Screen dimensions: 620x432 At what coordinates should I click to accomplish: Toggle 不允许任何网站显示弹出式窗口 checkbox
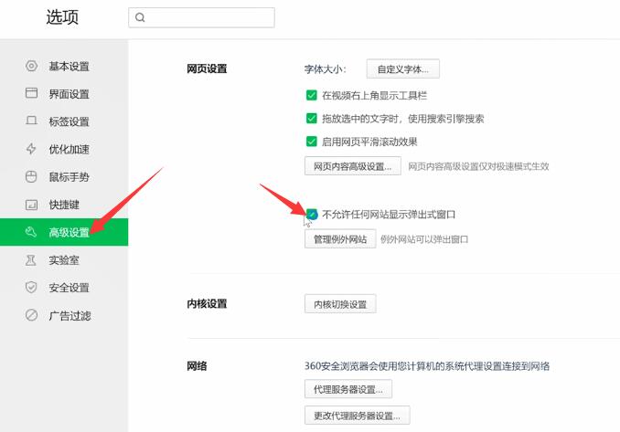pyautogui.click(x=312, y=215)
